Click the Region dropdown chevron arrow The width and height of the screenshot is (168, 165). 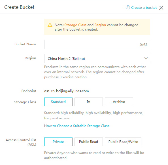[x=146, y=58]
